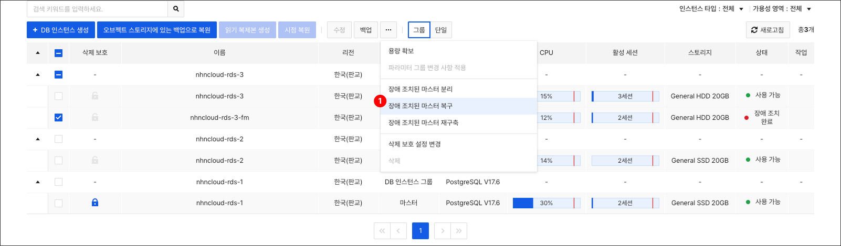Viewport: 841px width, 246px height.
Task: Click the 이름 column header
Action: pos(219,53)
